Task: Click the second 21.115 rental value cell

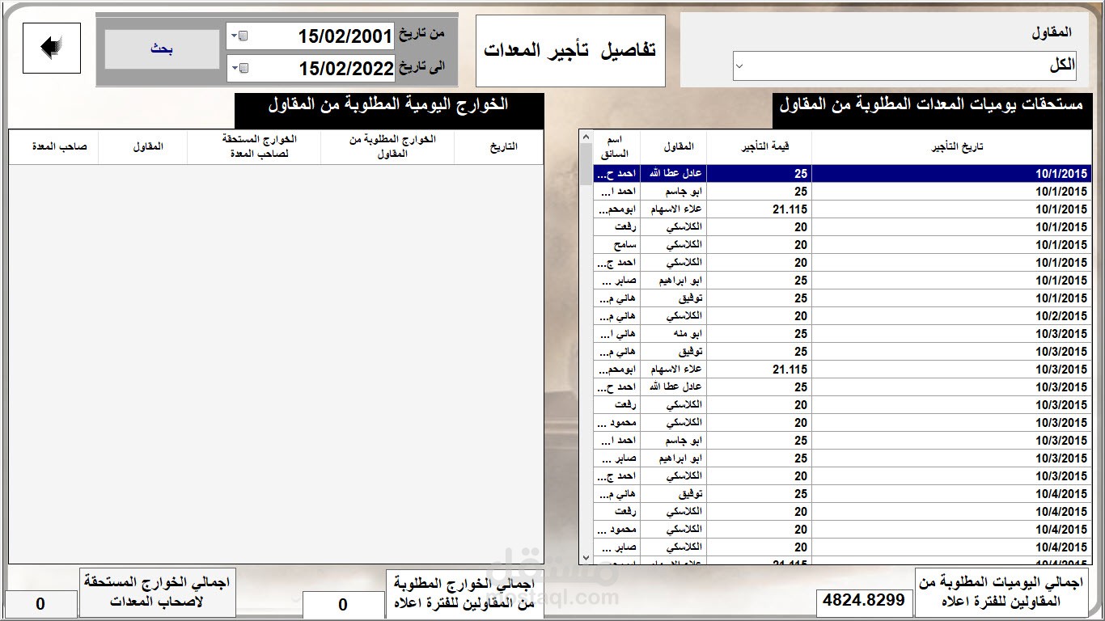Action: click(x=760, y=370)
